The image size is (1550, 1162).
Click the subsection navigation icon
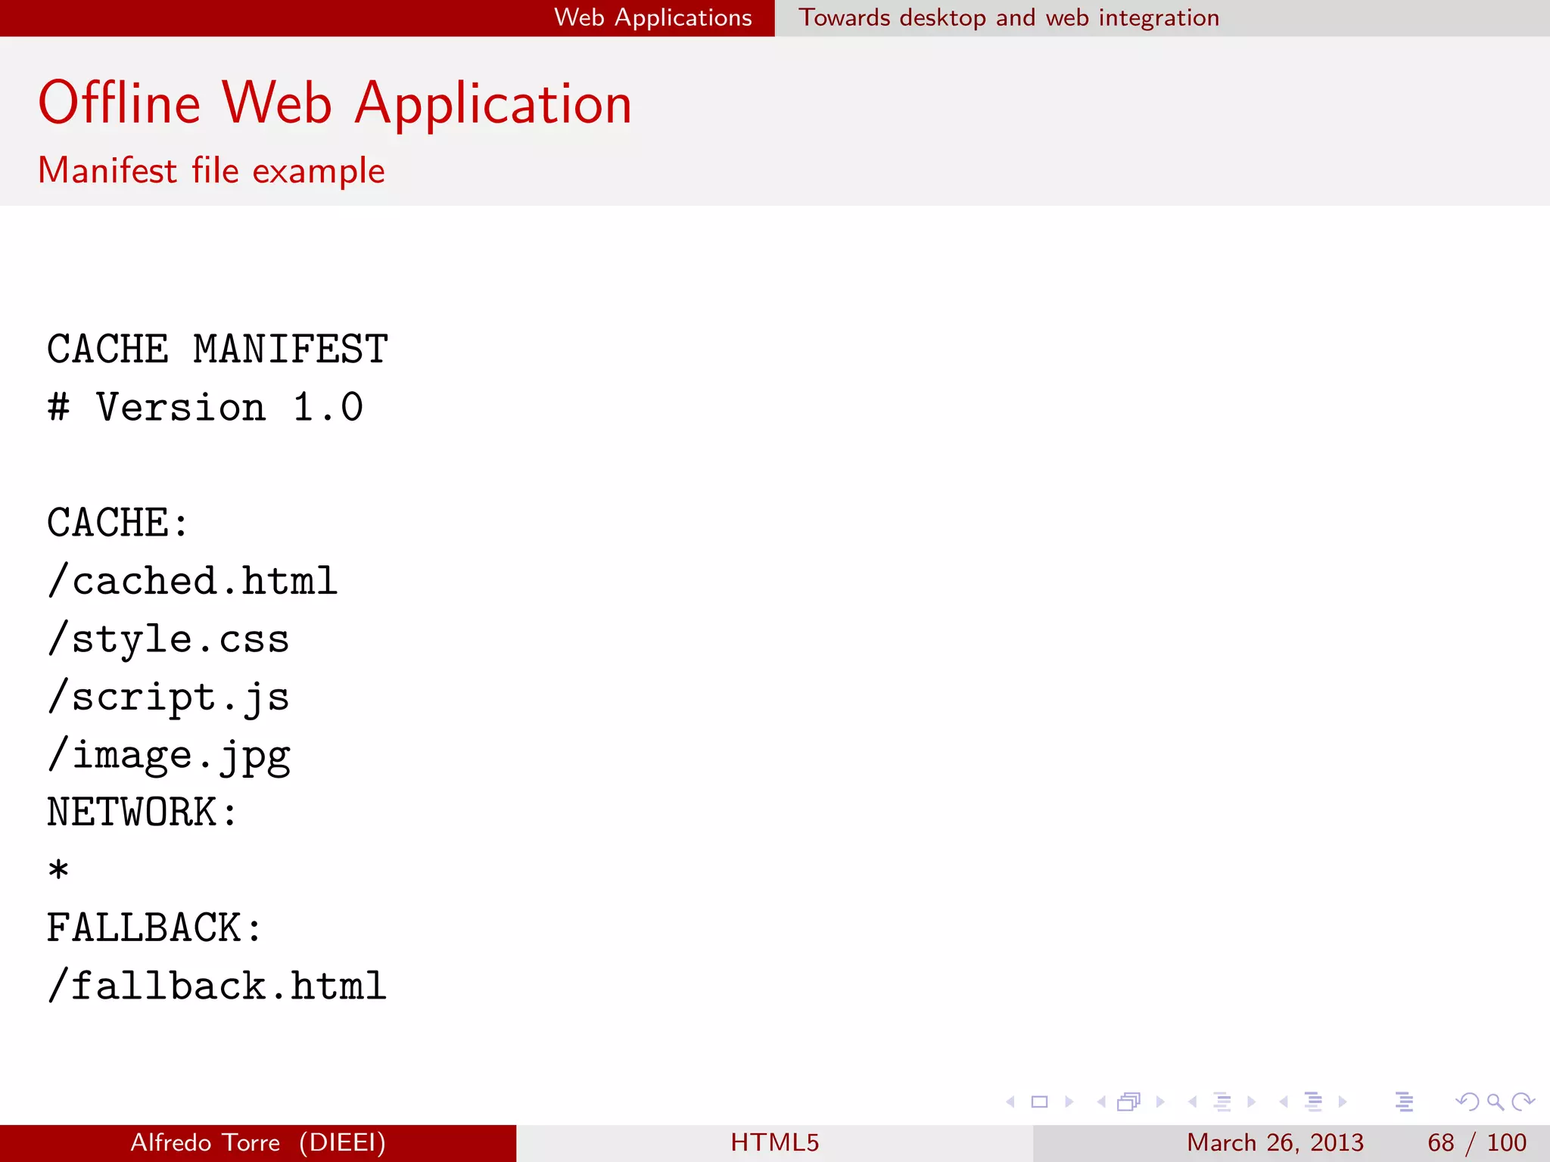pos(1222,1101)
